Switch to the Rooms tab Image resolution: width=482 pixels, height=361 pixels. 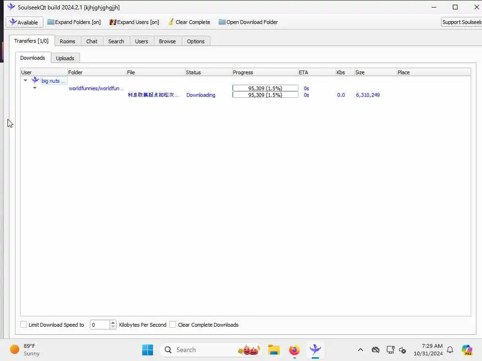(67, 41)
